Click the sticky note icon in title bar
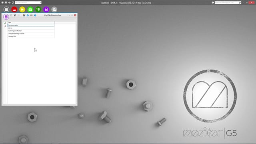The image size is (256, 144). pos(13,3)
